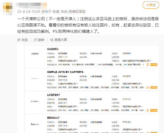164x133 pixels.
Task: Click application date 2022-10-24
Action: [x=63, y=80]
